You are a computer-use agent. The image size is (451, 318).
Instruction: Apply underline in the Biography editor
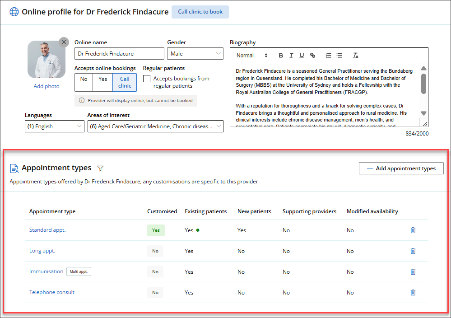[302, 56]
